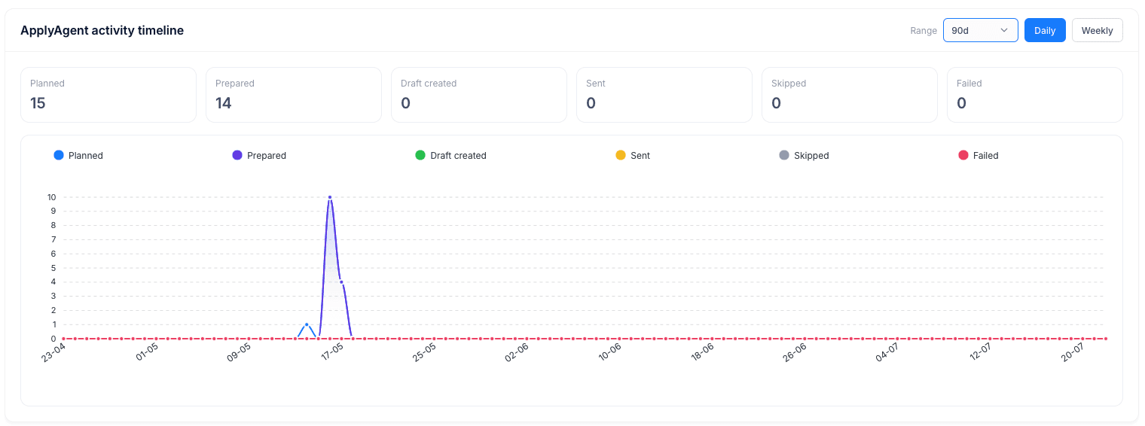Toggle the Draft created series in legend
This screenshot has height=426, width=1145.
(450, 155)
